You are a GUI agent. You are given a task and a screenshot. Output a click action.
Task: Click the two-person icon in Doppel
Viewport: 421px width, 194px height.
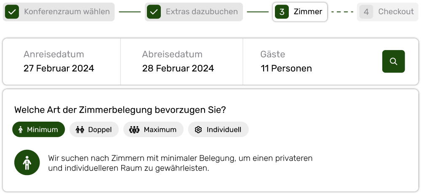tap(80, 130)
